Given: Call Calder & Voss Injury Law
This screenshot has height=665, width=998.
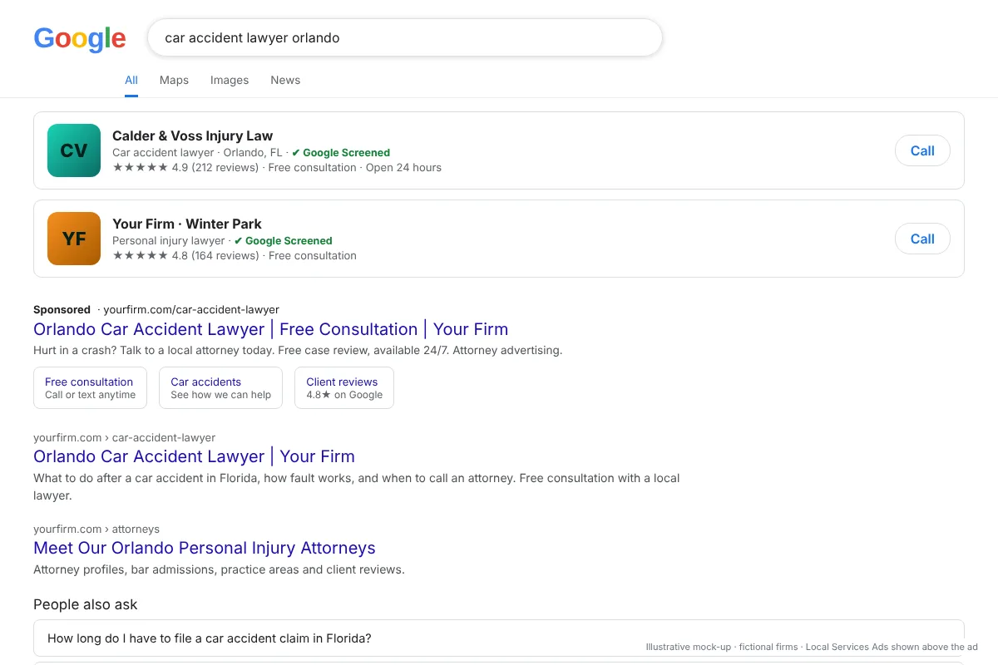Looking at the screenshot, I should 922,150.
